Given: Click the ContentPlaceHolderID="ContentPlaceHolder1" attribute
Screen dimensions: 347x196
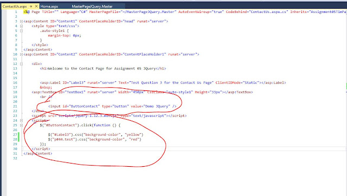Looking at the screenshot, I should (123, 54).
